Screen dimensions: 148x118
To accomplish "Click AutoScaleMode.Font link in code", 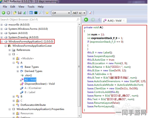I will click(130, 85).
